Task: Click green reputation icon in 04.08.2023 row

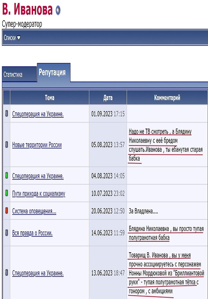Action: tap(7, 175)
